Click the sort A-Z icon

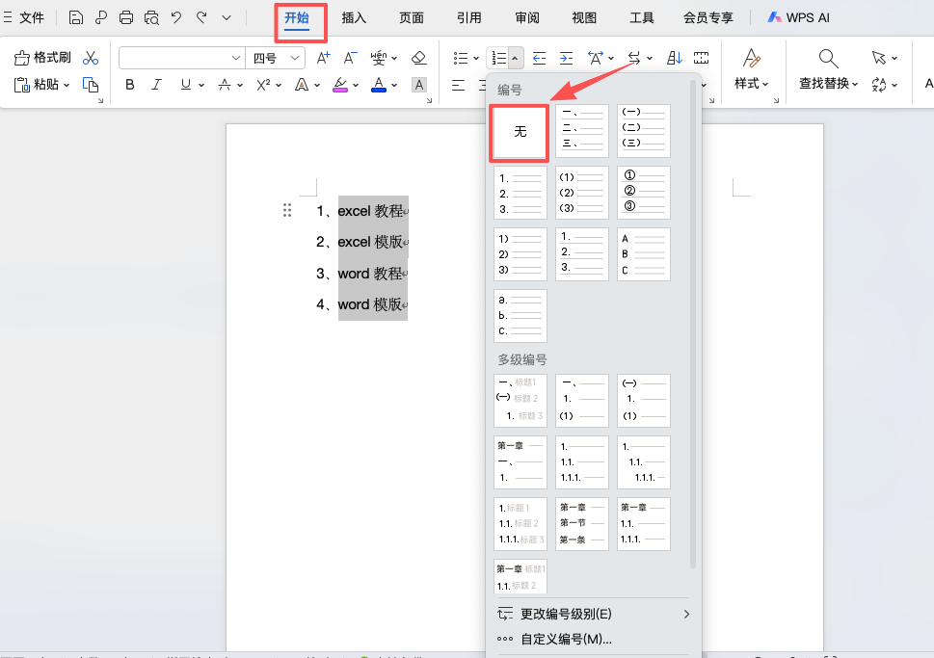pos(675,58)
